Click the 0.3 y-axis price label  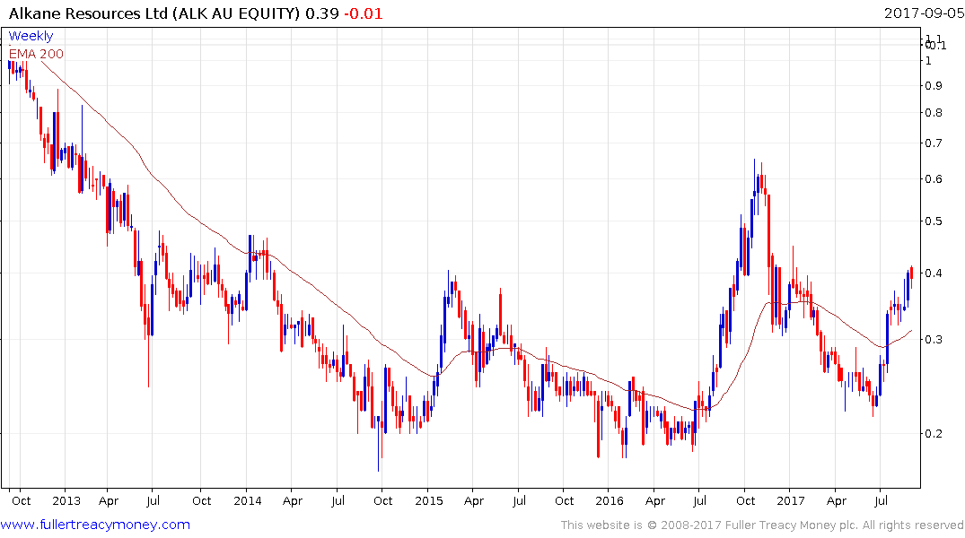click(934, 340)
